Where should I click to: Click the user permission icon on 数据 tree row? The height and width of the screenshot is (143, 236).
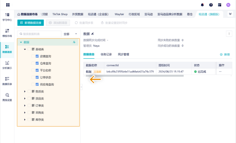click(74, 42)
